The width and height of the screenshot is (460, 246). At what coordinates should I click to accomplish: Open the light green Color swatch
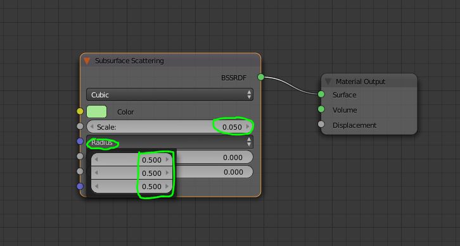pos(96,112)
